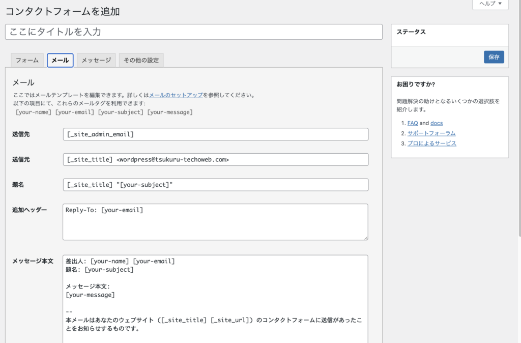
Task: Grab the 追加ヘッダー textarea resize handle
Action: (365, 237)
